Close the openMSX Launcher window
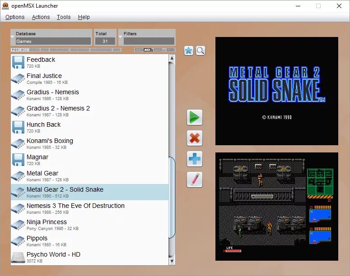The height and width of the screenshot is (276, 350). point(339,6)
